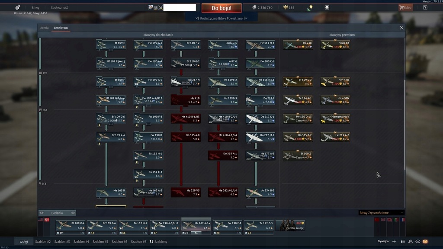Image resolution: width=443 pixels, height=249 pixels.
Task: Click the silver lions currency icon
Action: point(254,7)
